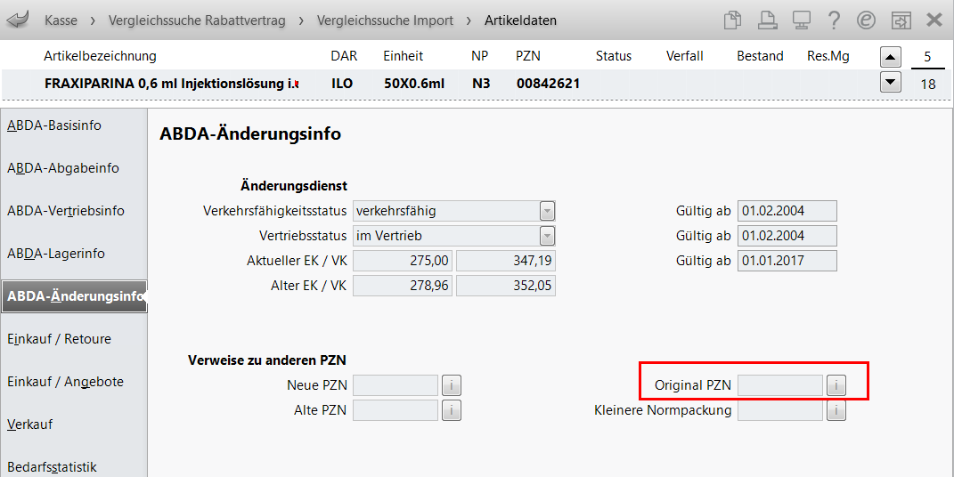Go to previous article with up arrow
This screenshot has width=954, height=477.
(x=890, y=57)
